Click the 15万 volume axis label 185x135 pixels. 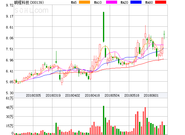tap(10, 126)
